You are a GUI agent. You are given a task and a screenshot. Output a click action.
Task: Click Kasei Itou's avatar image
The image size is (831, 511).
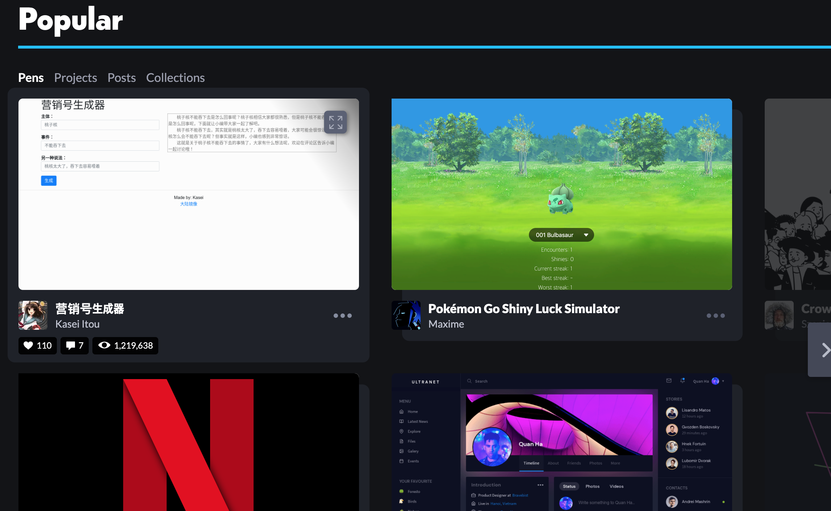33,315
